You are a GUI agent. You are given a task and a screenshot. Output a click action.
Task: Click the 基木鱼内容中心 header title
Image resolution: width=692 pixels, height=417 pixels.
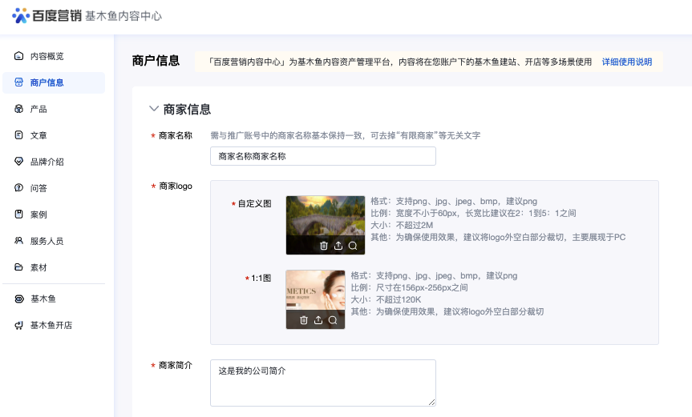tap(123, 16)
